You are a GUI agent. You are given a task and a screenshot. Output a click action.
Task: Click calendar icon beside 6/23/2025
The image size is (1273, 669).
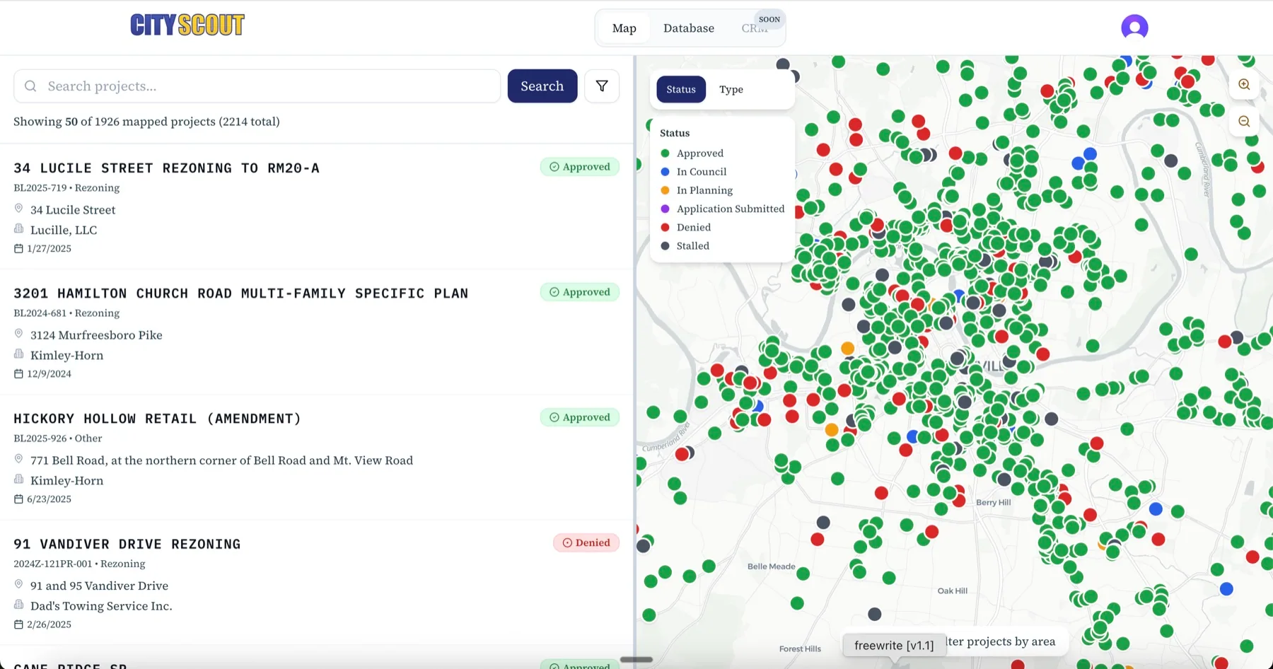click(x=19, y=499)
